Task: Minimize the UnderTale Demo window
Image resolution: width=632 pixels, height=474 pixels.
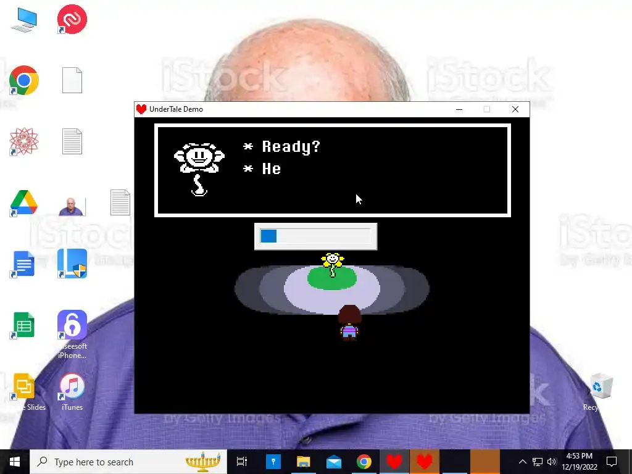Action: coord(459,109)
